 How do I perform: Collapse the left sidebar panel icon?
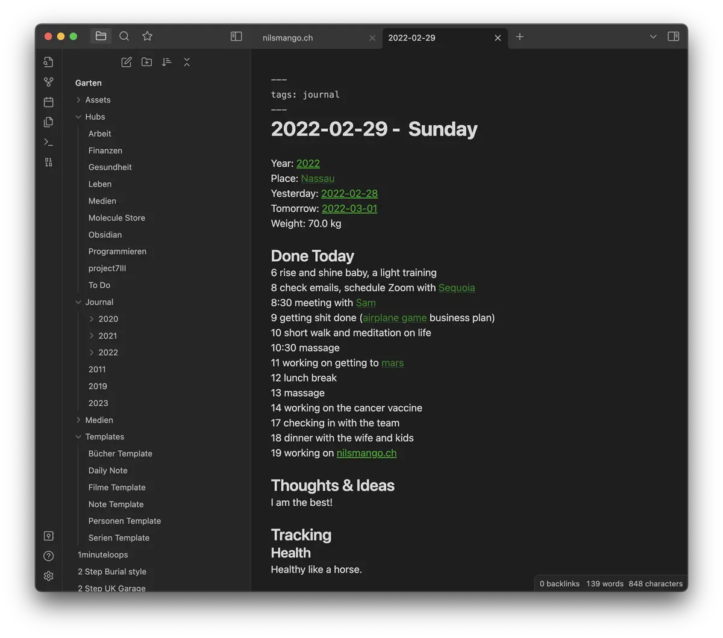pos(236,37)
